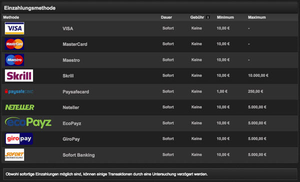Pick the EcoPayz method name
Image resolution: width=300 pixels, height=182 pixels.
72,123
